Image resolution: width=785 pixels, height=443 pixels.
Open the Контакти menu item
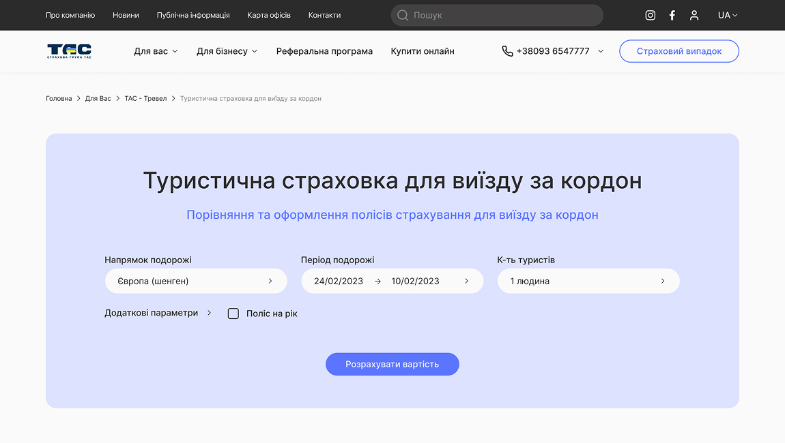pos(324,14)
